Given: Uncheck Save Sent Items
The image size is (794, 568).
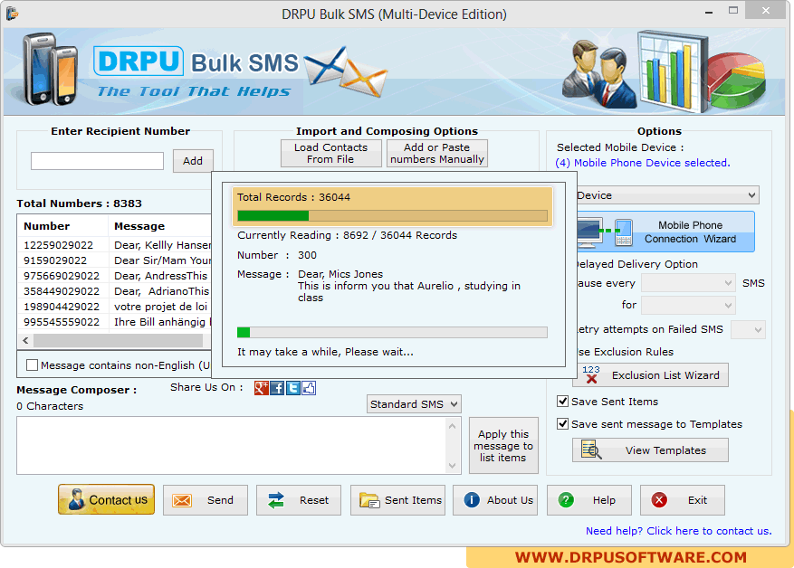Looking at the screenshot, I should 562,401.
